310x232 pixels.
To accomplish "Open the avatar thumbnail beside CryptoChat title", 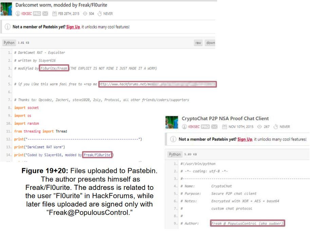I will (x=171, y=122).
